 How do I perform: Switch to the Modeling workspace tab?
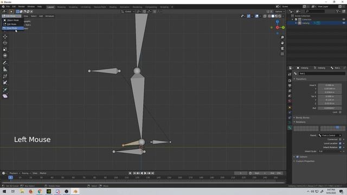(61, 7)
